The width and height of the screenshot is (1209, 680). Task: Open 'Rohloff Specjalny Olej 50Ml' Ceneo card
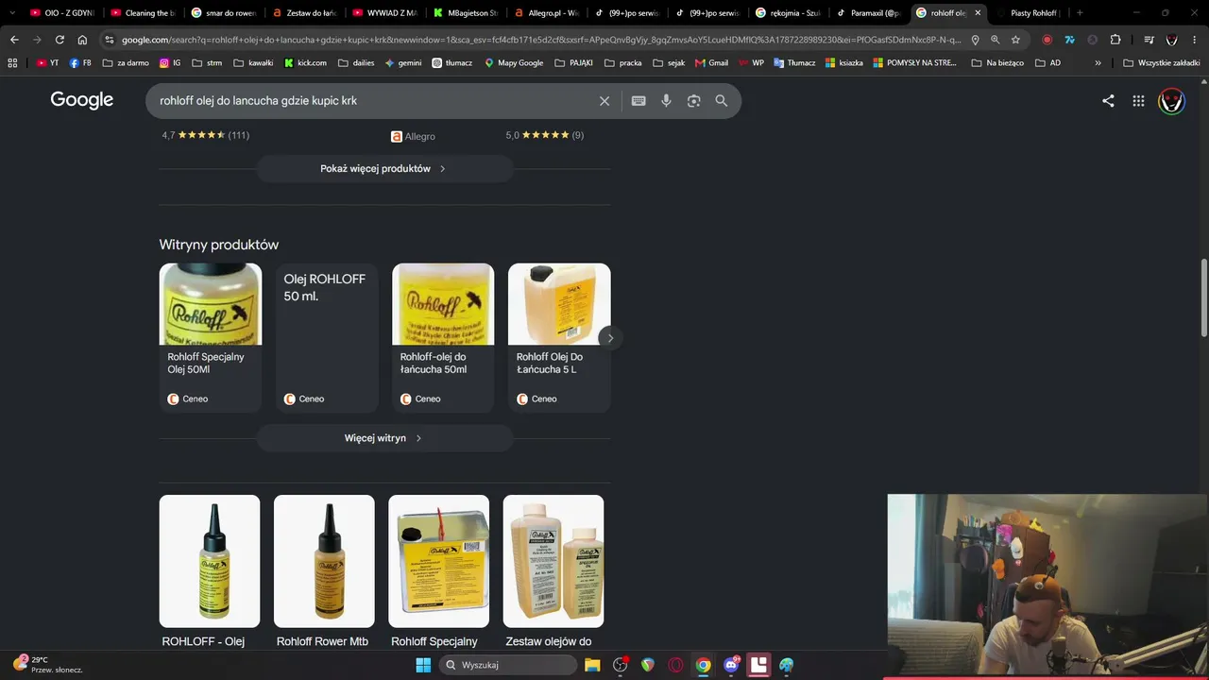[211, 337]
